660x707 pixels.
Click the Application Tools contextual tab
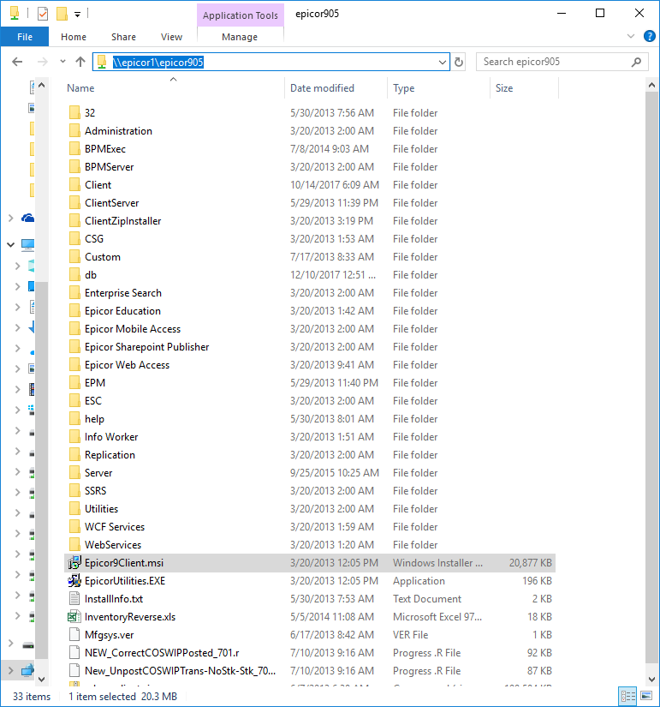click(241, 15)
